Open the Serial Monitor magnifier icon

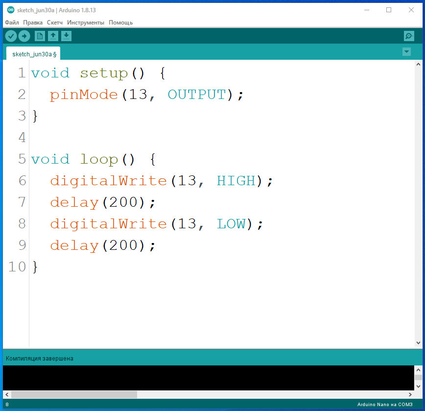tap(409, 36)
